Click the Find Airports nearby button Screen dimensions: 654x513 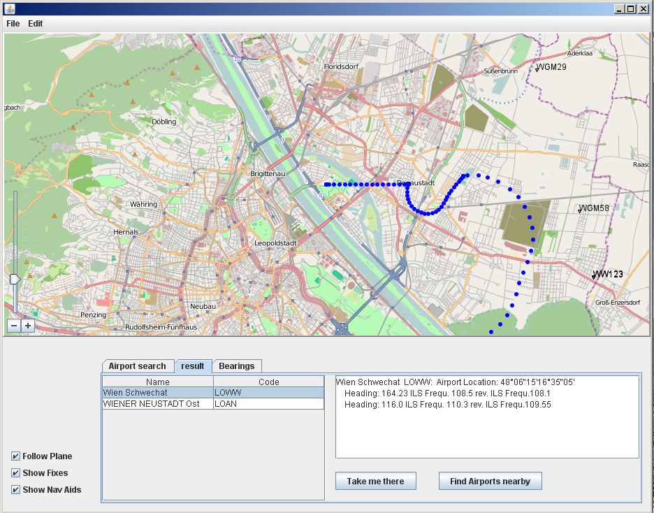(490, 481)
